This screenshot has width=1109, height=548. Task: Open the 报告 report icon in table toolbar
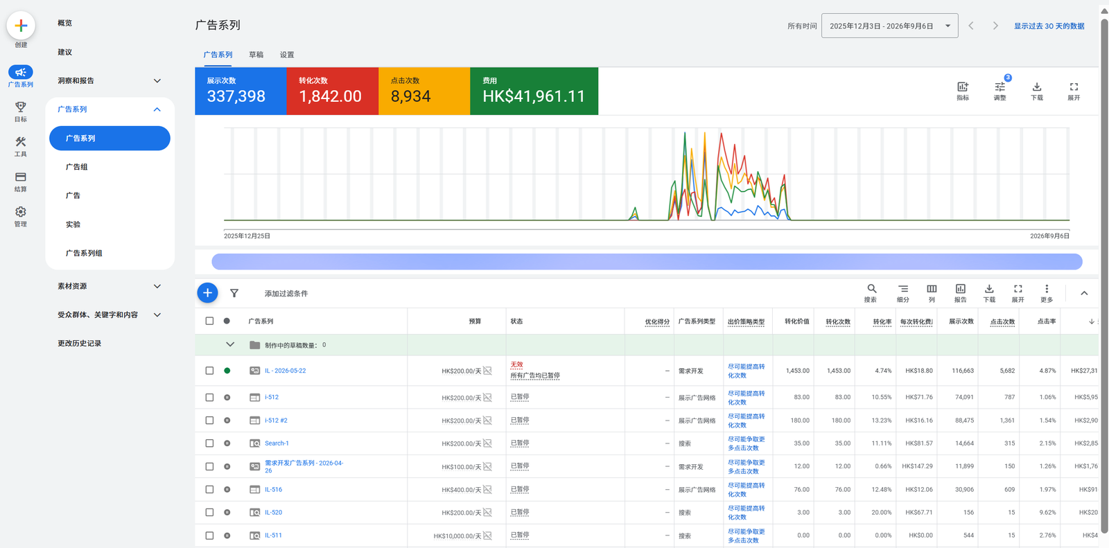click(960, 289)
